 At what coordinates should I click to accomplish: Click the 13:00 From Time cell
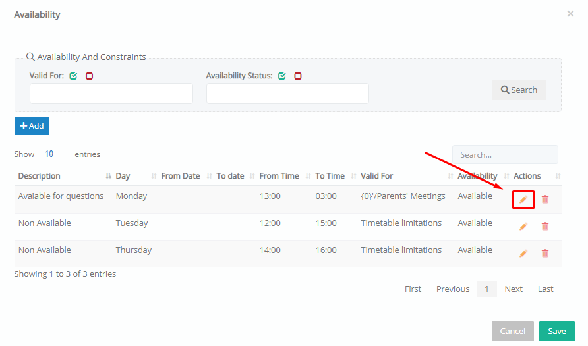pos(270,196)
